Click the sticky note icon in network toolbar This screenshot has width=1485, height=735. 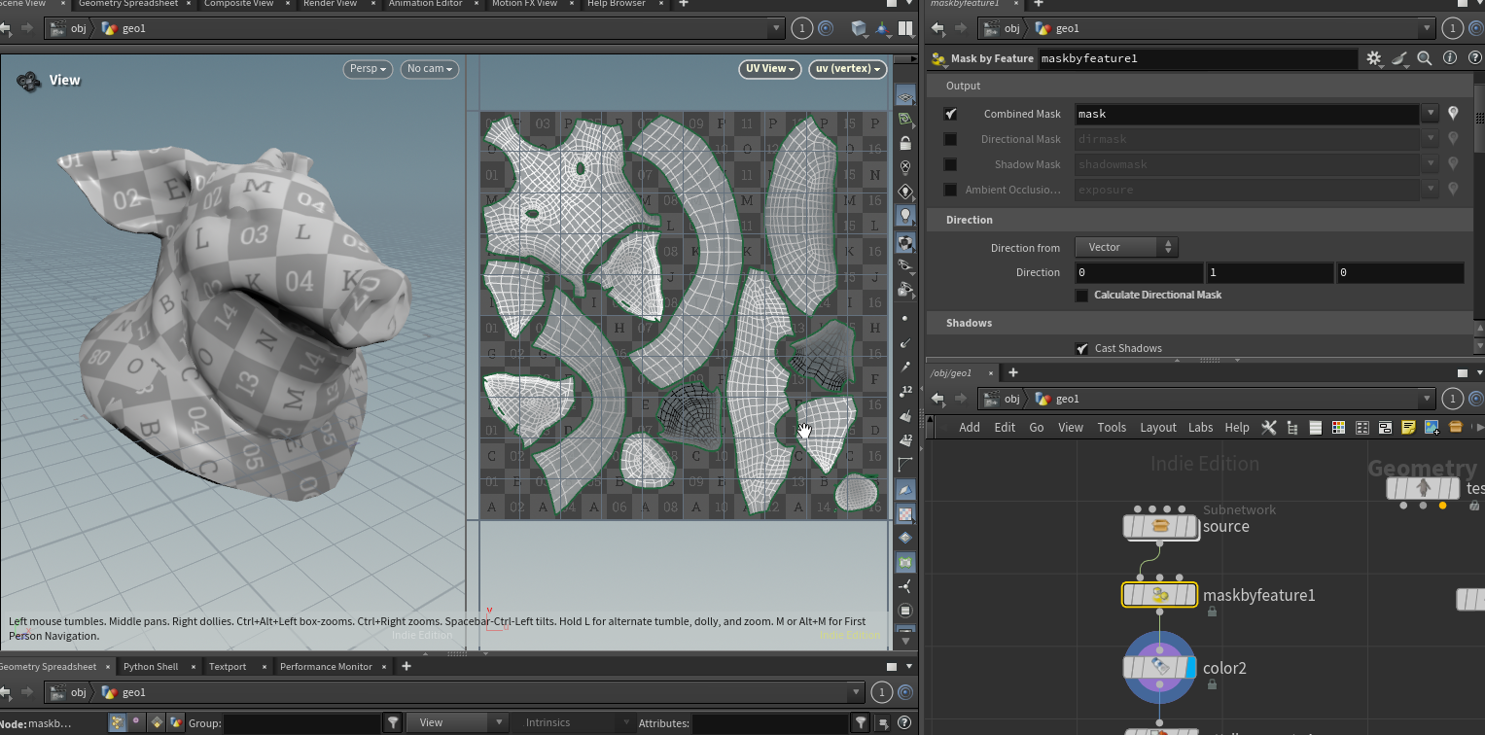pos(1408,427)
